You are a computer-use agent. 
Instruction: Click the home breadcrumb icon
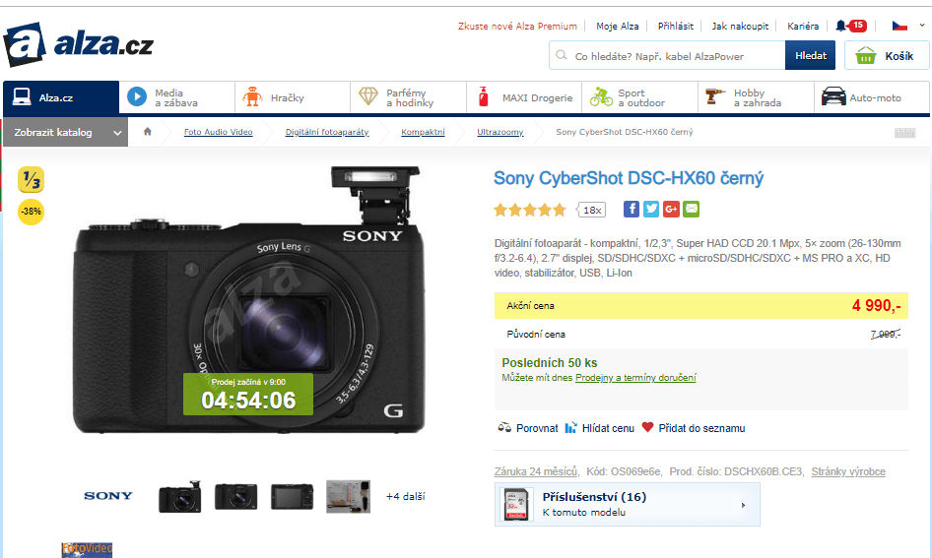pyautogui.click(x=148, y=132)
